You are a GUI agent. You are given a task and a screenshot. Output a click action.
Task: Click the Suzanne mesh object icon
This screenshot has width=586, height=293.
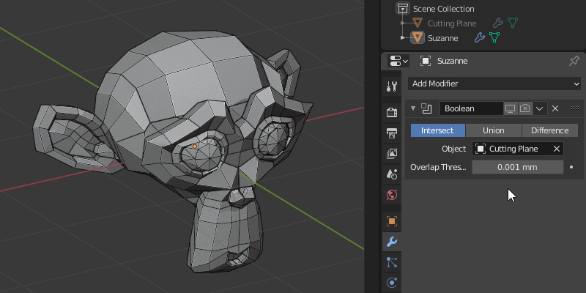[x=418, y=38]
